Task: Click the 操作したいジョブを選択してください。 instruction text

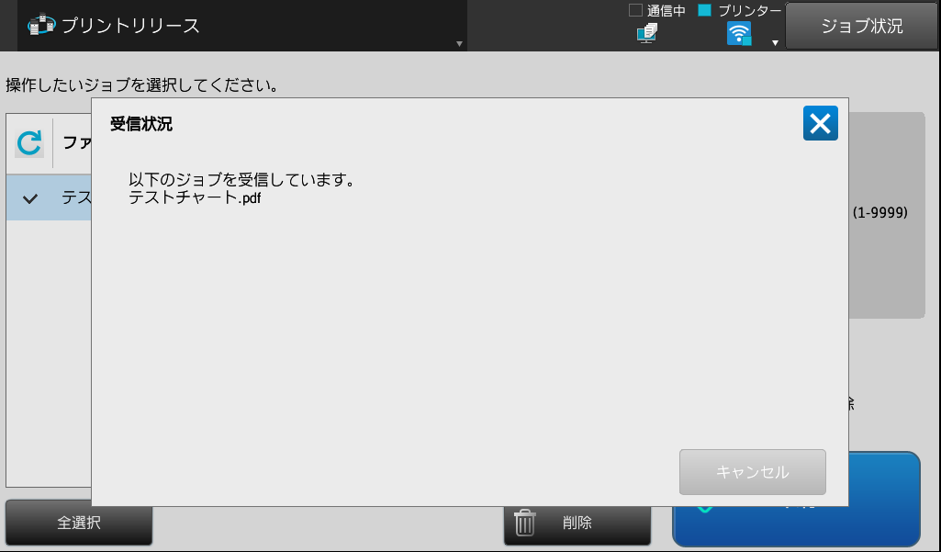Action: tap(143, 85)
